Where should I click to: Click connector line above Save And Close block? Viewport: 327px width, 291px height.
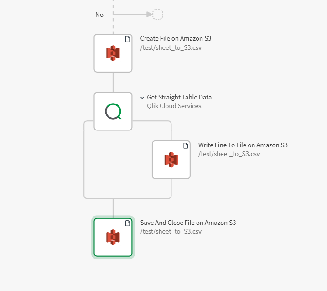[x=113, y=208]
